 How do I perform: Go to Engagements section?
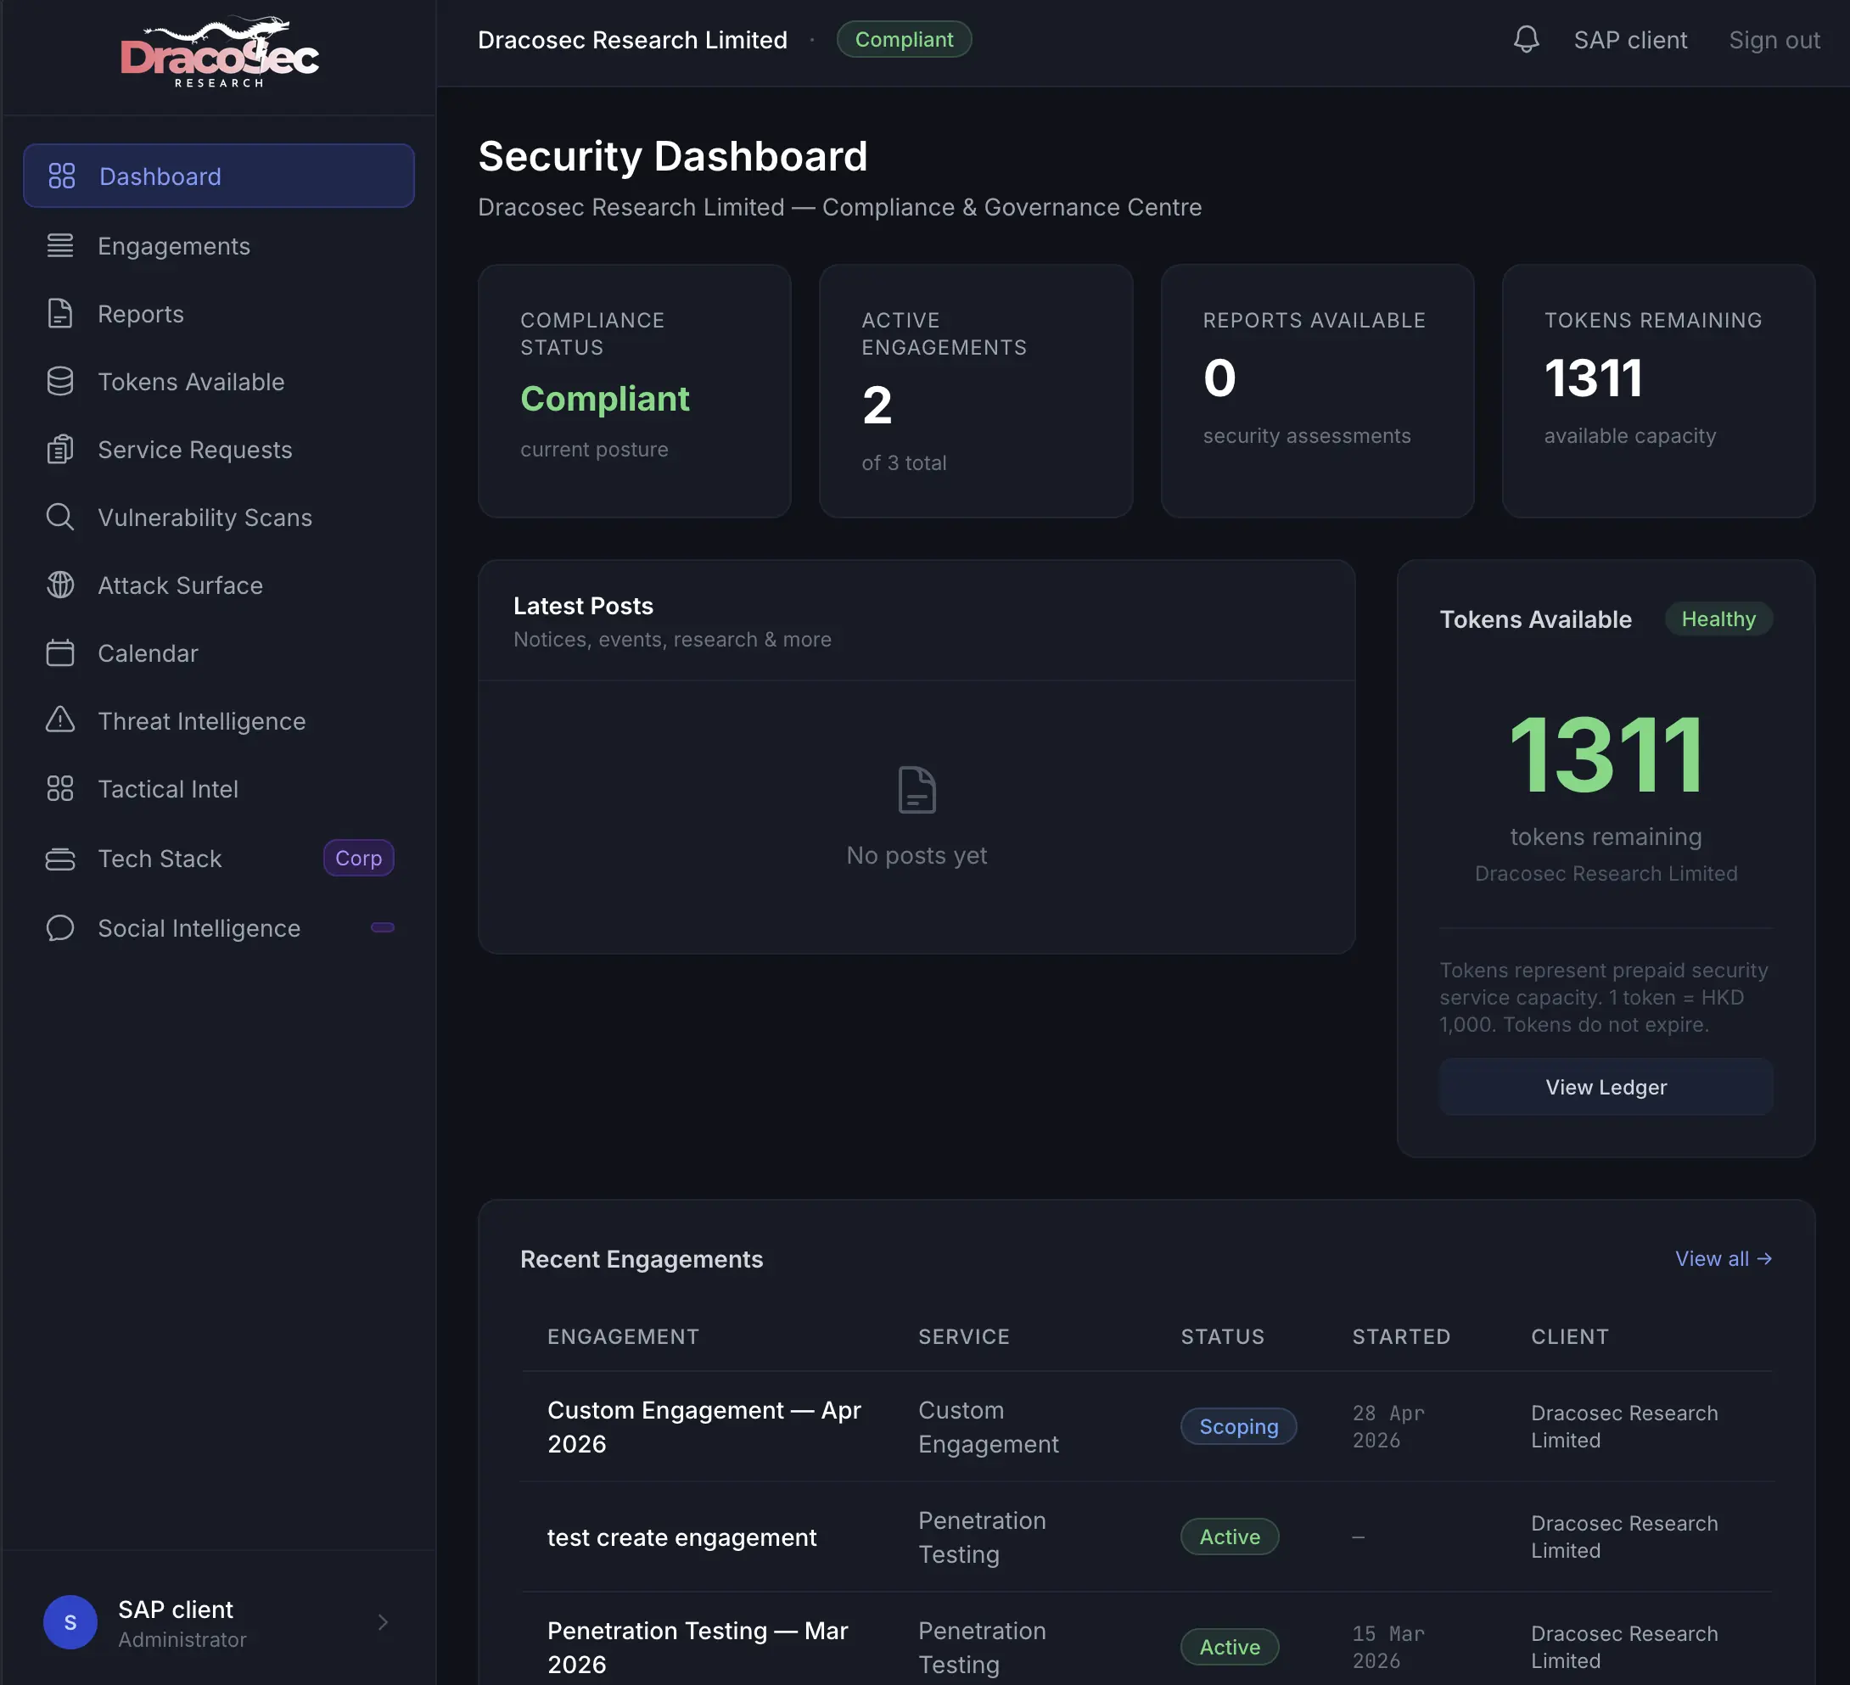218,245
